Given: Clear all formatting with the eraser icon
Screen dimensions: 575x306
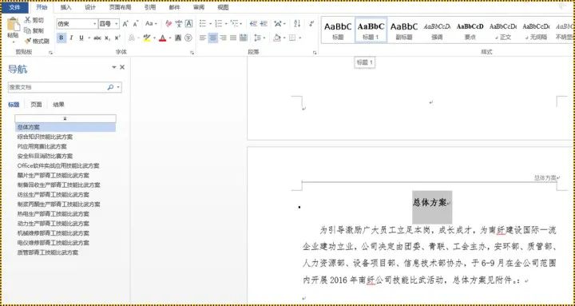Looking at the screenshot, I should pyautogui.click(x=169, y=24).
